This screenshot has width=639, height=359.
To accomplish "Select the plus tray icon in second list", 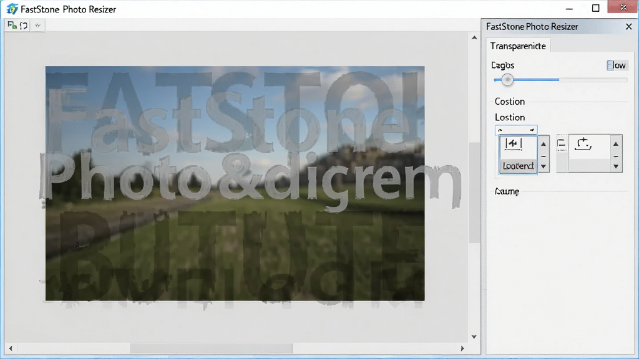I will [x=583, y=144].
